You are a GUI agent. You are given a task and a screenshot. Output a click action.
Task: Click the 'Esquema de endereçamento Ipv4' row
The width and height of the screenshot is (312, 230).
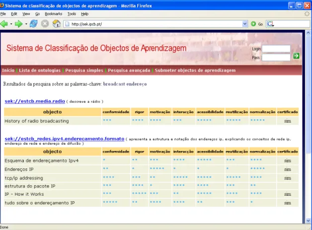151,160
